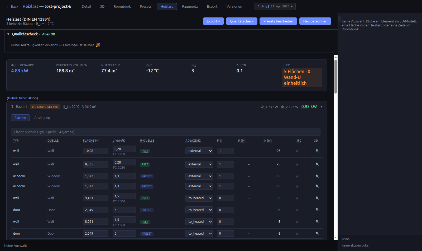Image resolution: width=422 pixels, height=251 pixels.
Task: Click the magnifier in the second door row
Action: [317, 234]
